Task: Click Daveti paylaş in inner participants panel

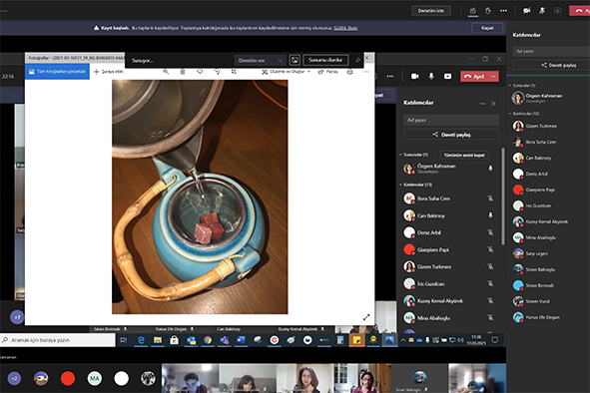Action: click(x=451, y=135)
